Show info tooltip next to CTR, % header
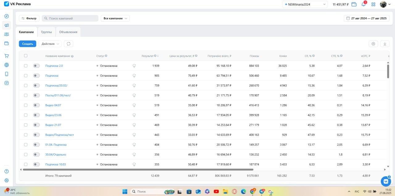 [x=341, y=56]
